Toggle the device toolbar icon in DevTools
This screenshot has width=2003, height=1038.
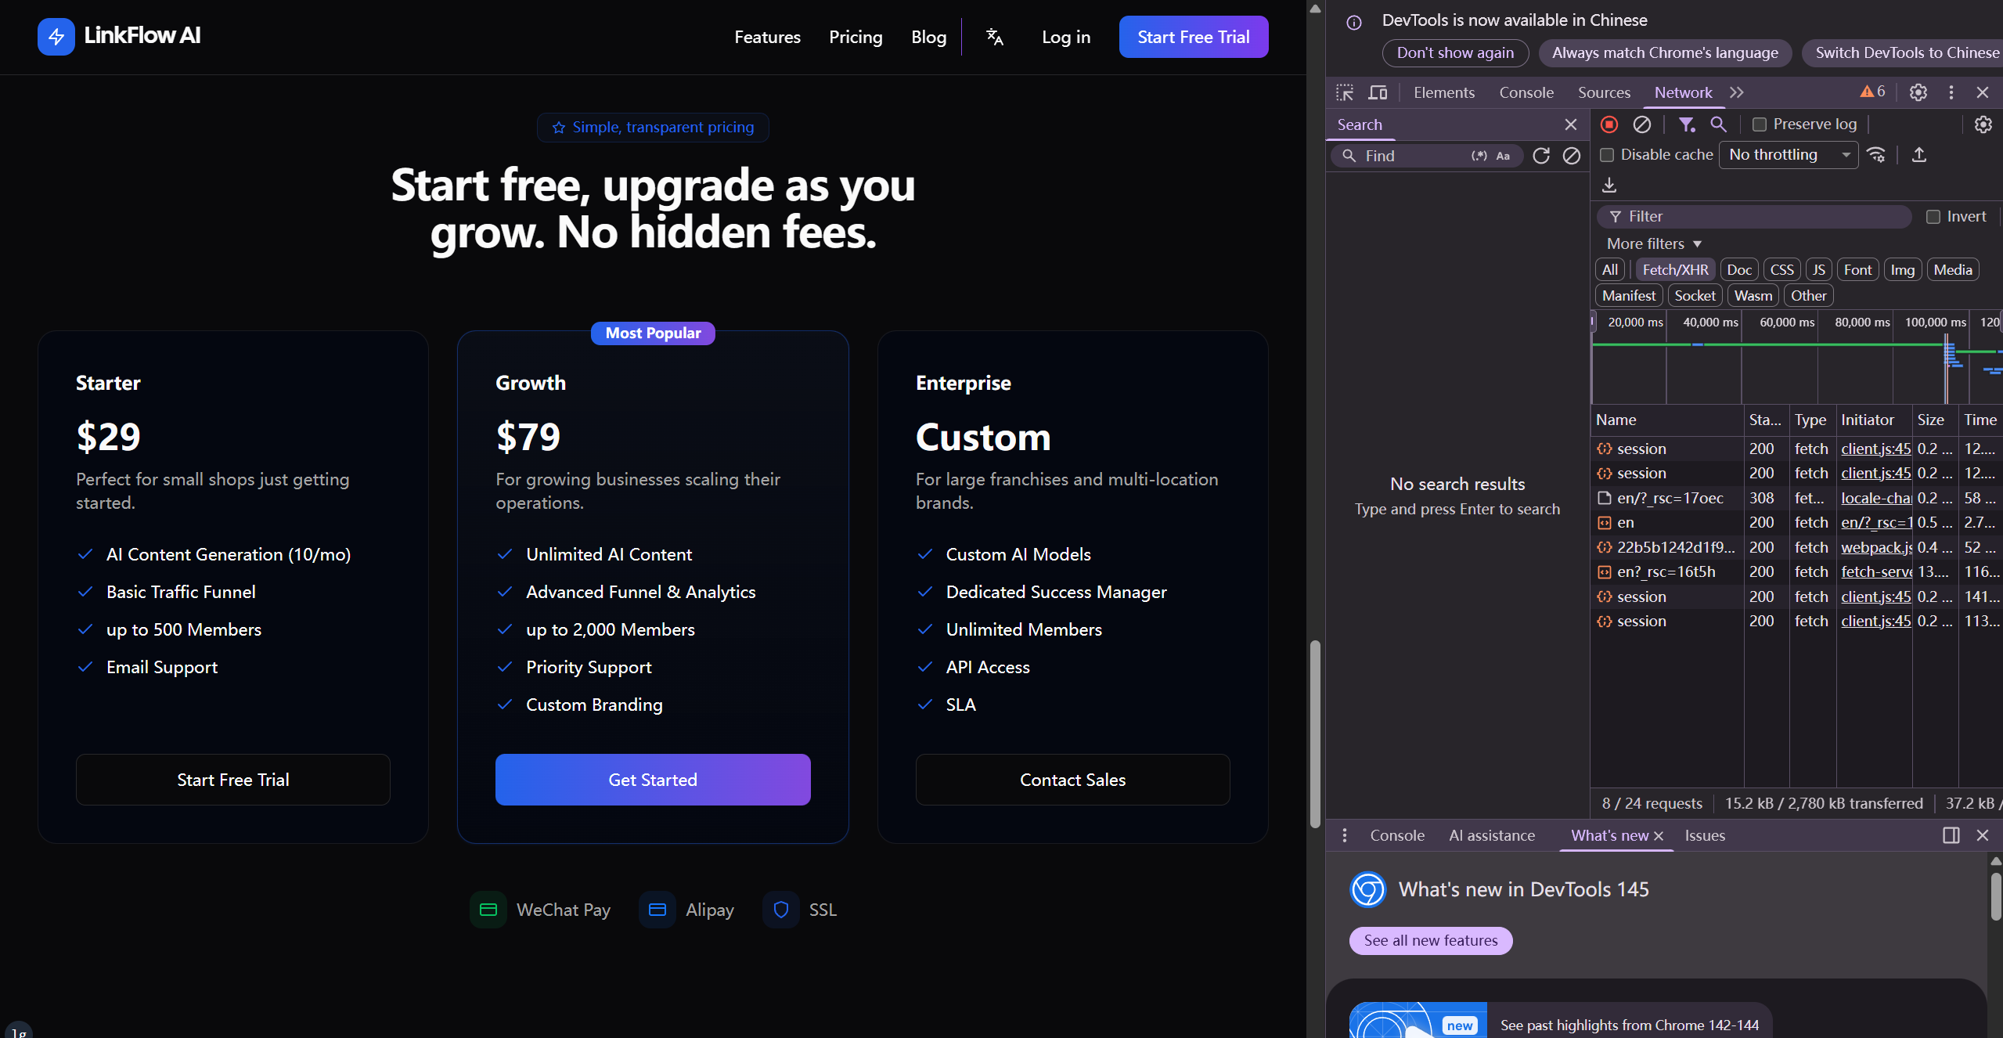(x=1378, y=92)
